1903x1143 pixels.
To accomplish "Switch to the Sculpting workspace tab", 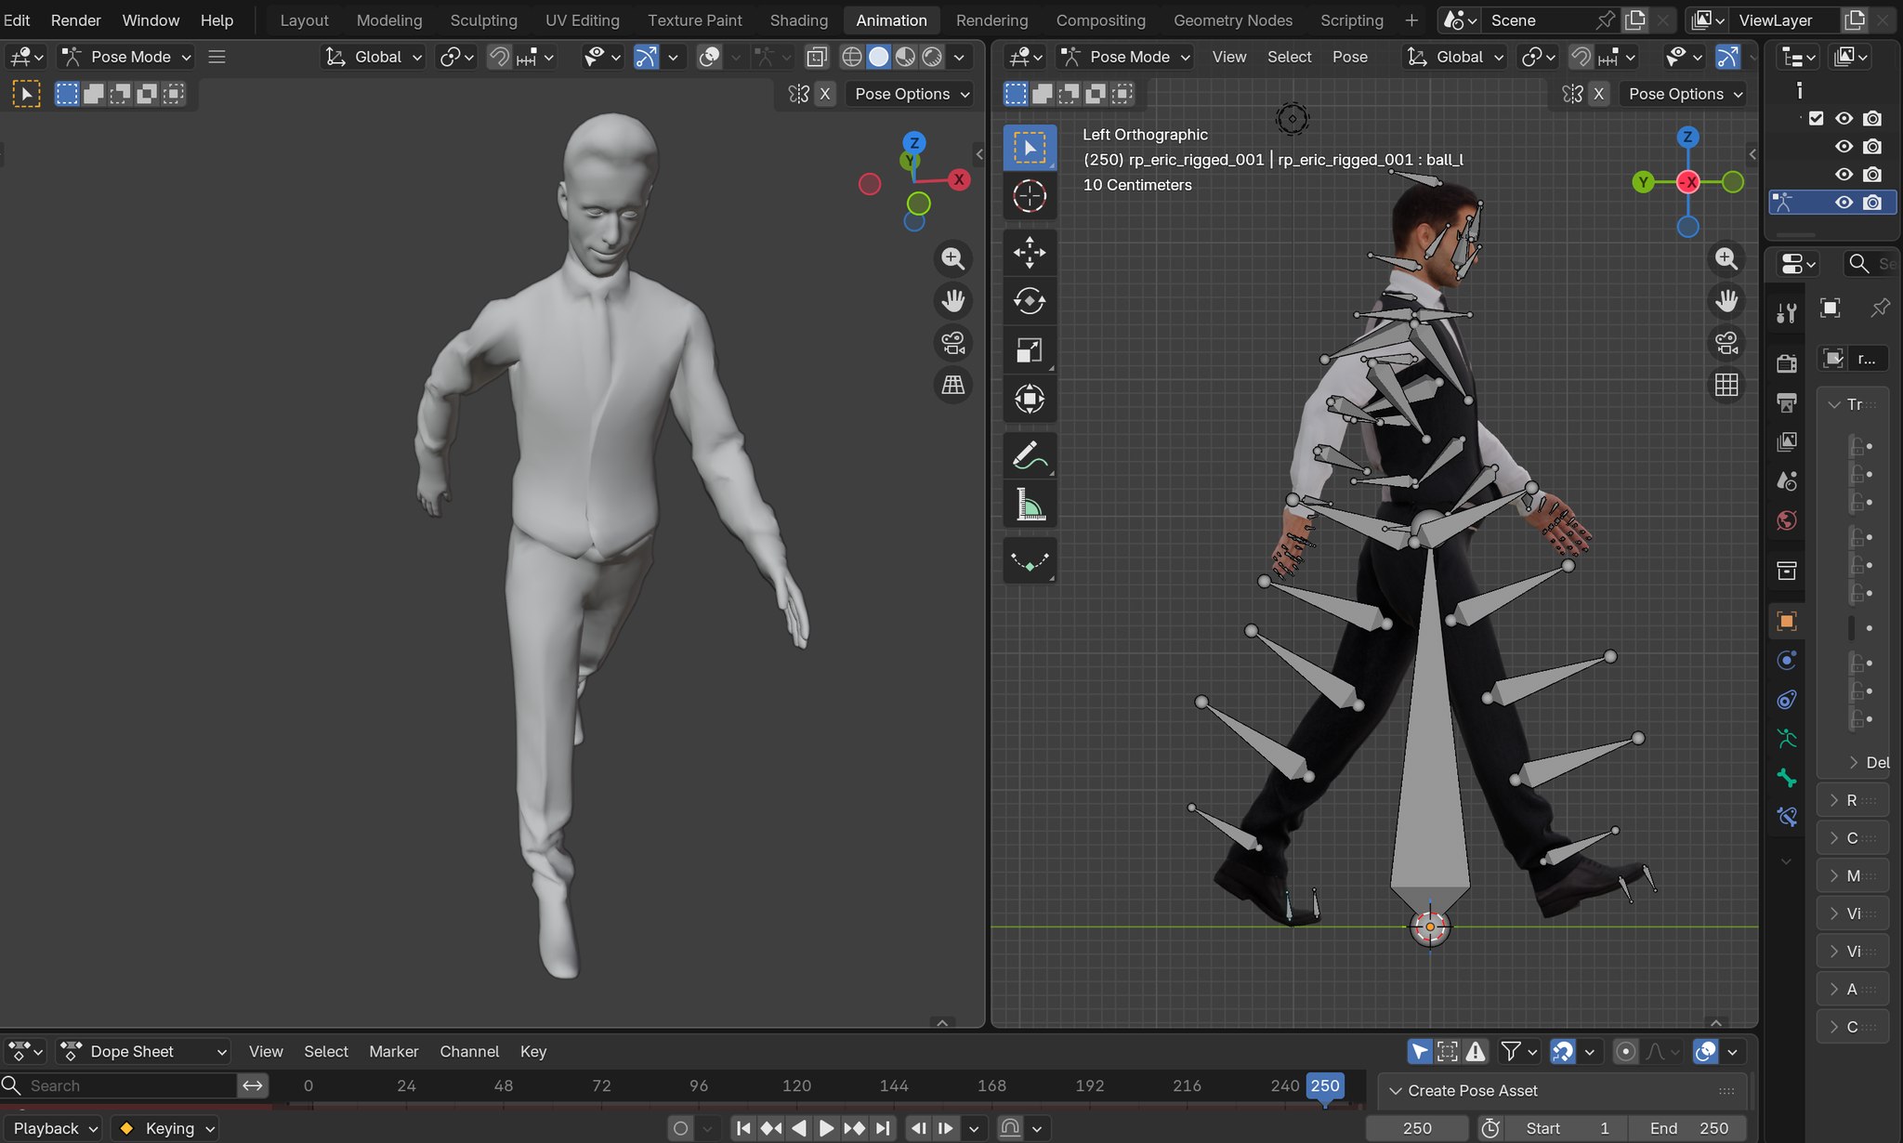I will [x=483, y=20].
